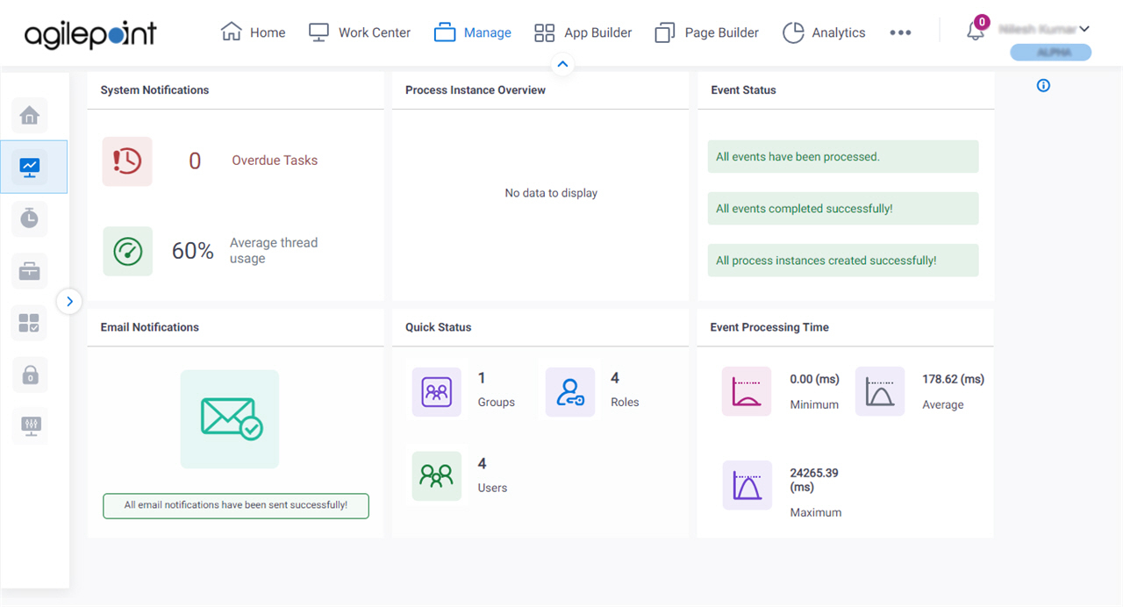Click 'All events completed successfully!' message
The height and width of the screenshot is (607, 1123).
(x=843, y=209)
